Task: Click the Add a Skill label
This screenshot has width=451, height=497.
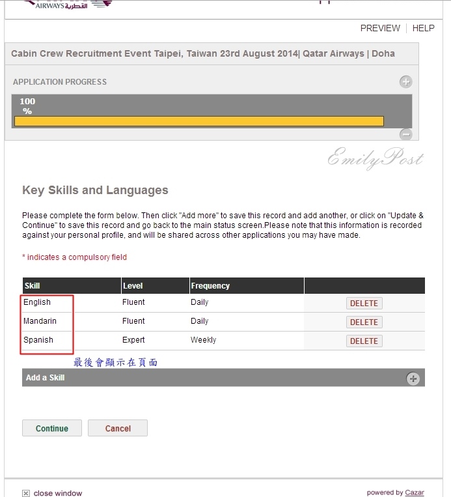Action: (x=46, y=378)
